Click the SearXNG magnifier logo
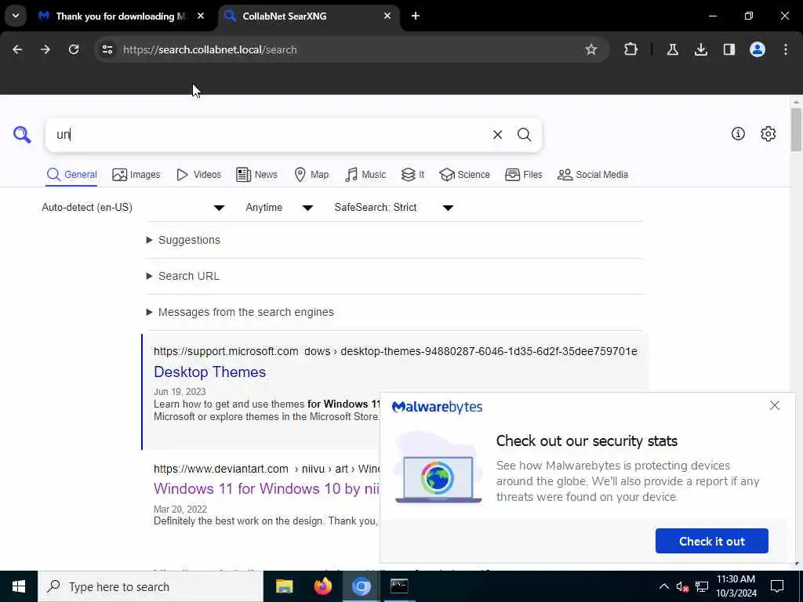Viewport: 803px width, 602px height. pos(22,135)
